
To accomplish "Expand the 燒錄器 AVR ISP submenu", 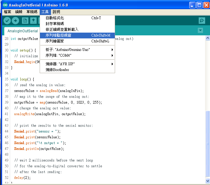I will click(78, 64).
